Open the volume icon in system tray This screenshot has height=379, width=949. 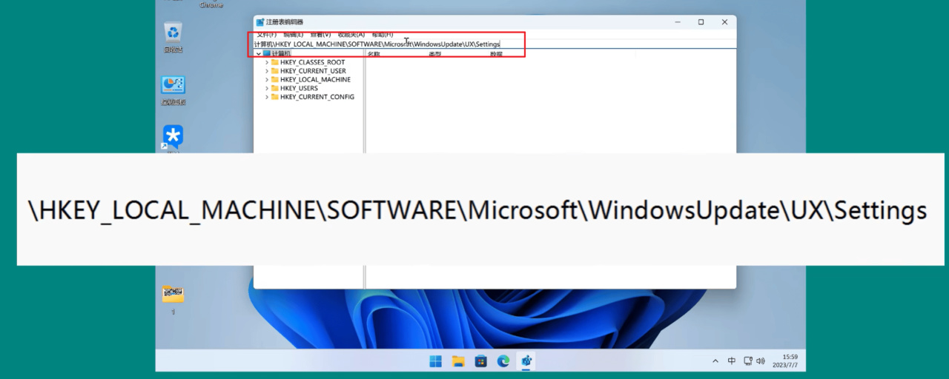(x=760, y=360)
